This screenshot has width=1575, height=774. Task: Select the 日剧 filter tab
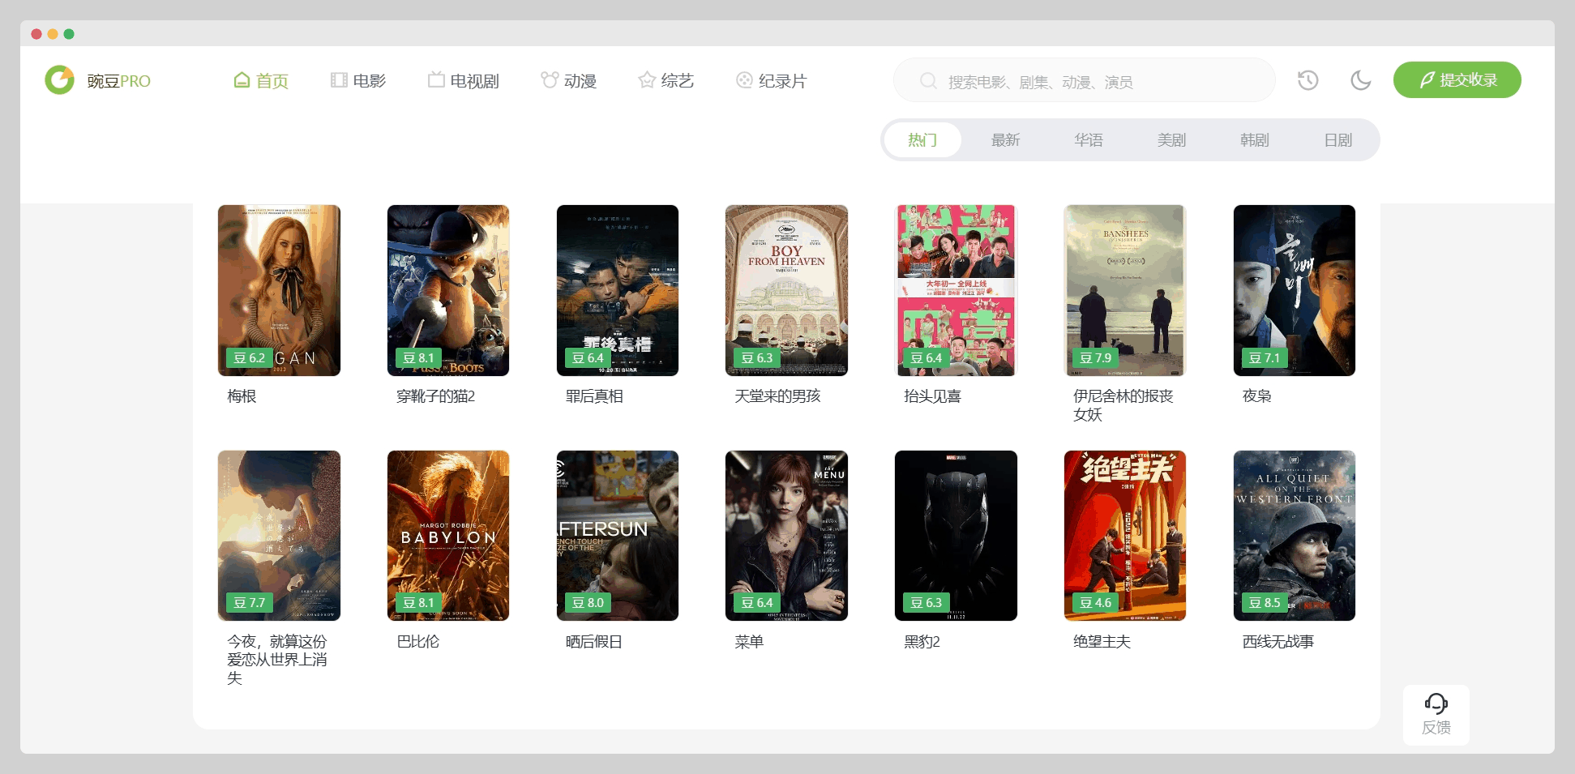(1337, 140)
